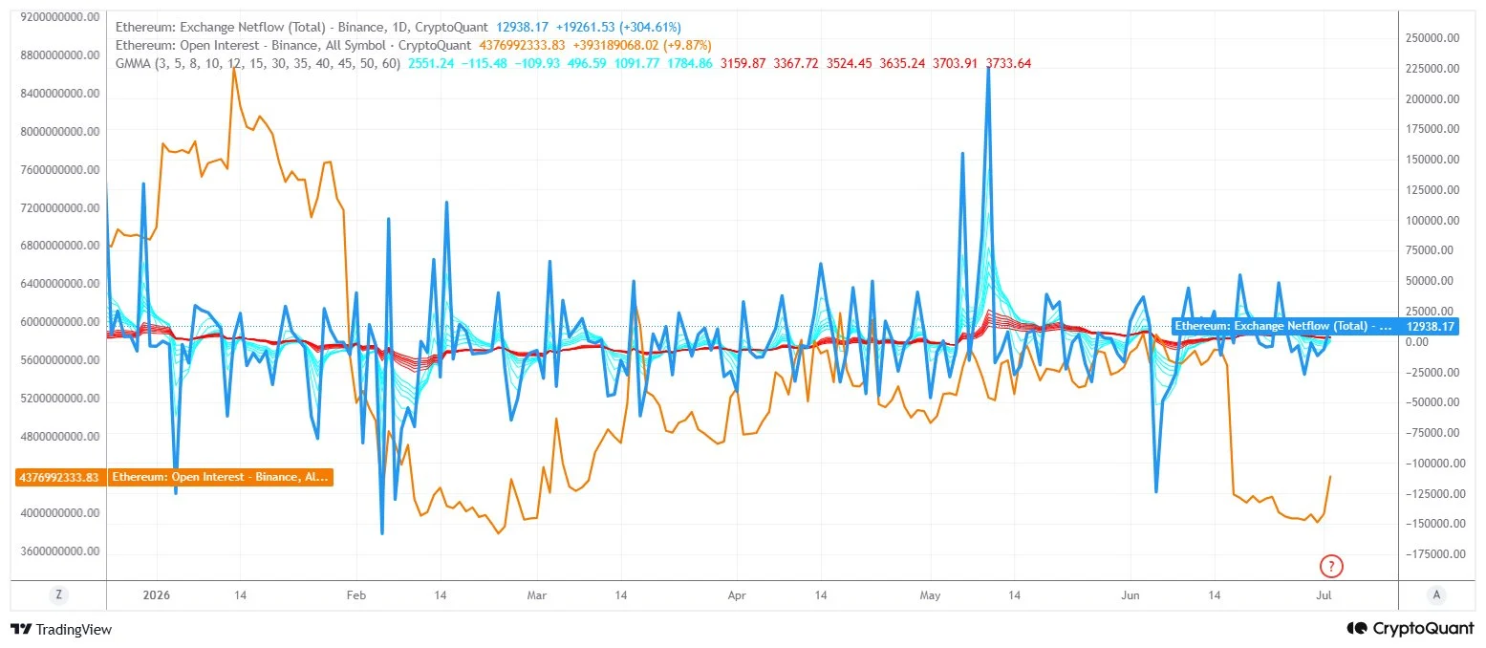Click the cyan GMMA value 2551.24

(x=430, y=63)
